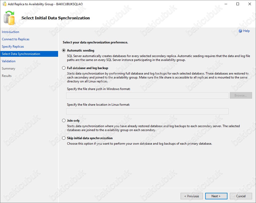Click the database wizard icon beside heading

coord(9,18)
